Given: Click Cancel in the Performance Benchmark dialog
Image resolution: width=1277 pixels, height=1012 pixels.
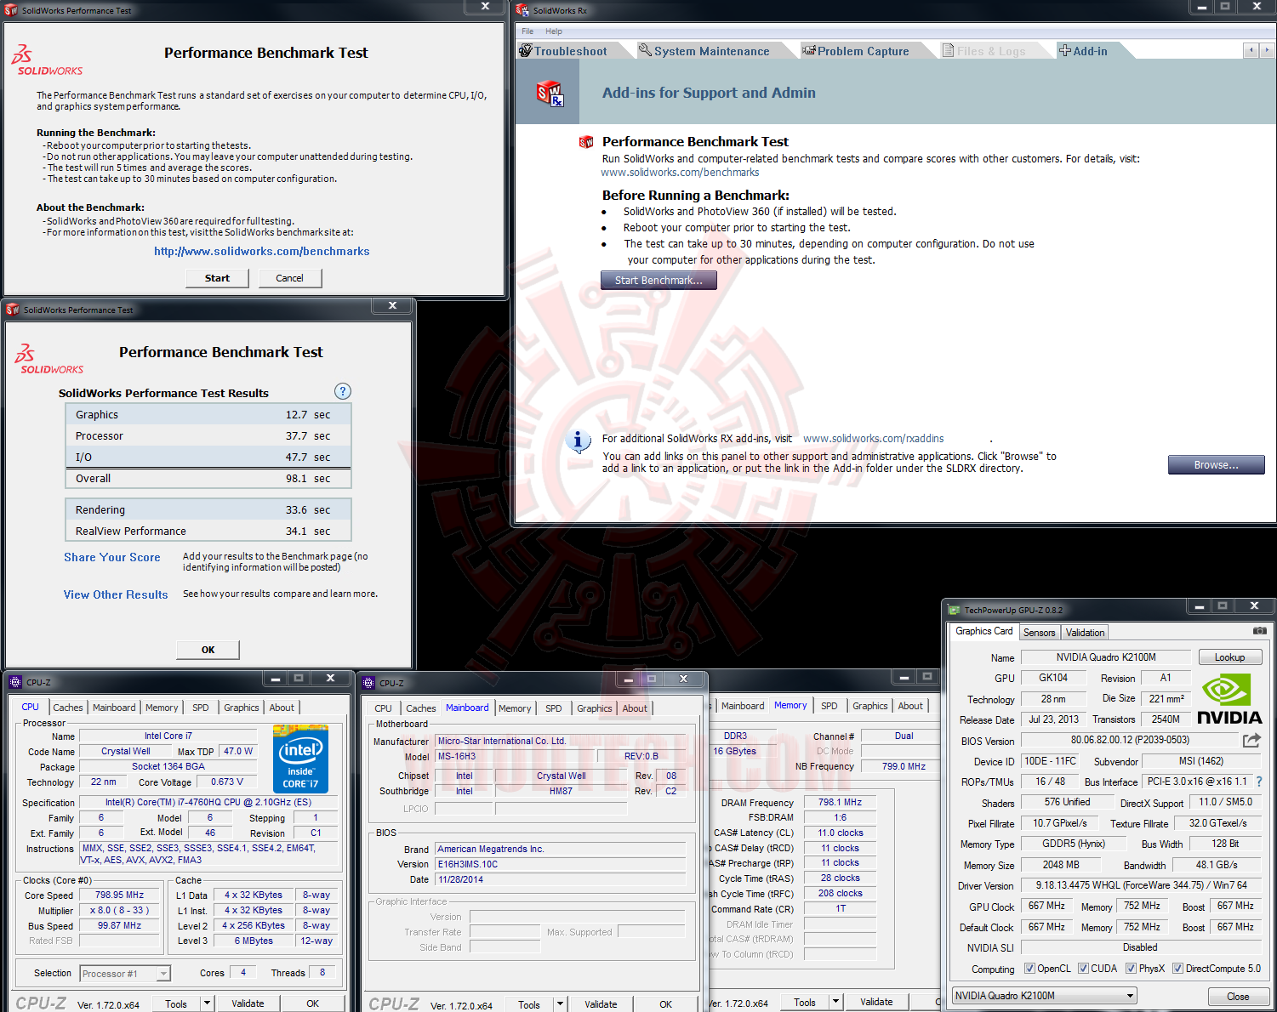Looking at the screenshot, I should pyautogui.click(x=289, y=278).
